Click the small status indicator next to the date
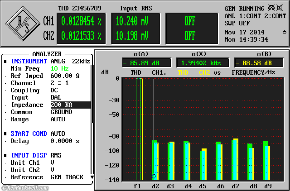 284,32
